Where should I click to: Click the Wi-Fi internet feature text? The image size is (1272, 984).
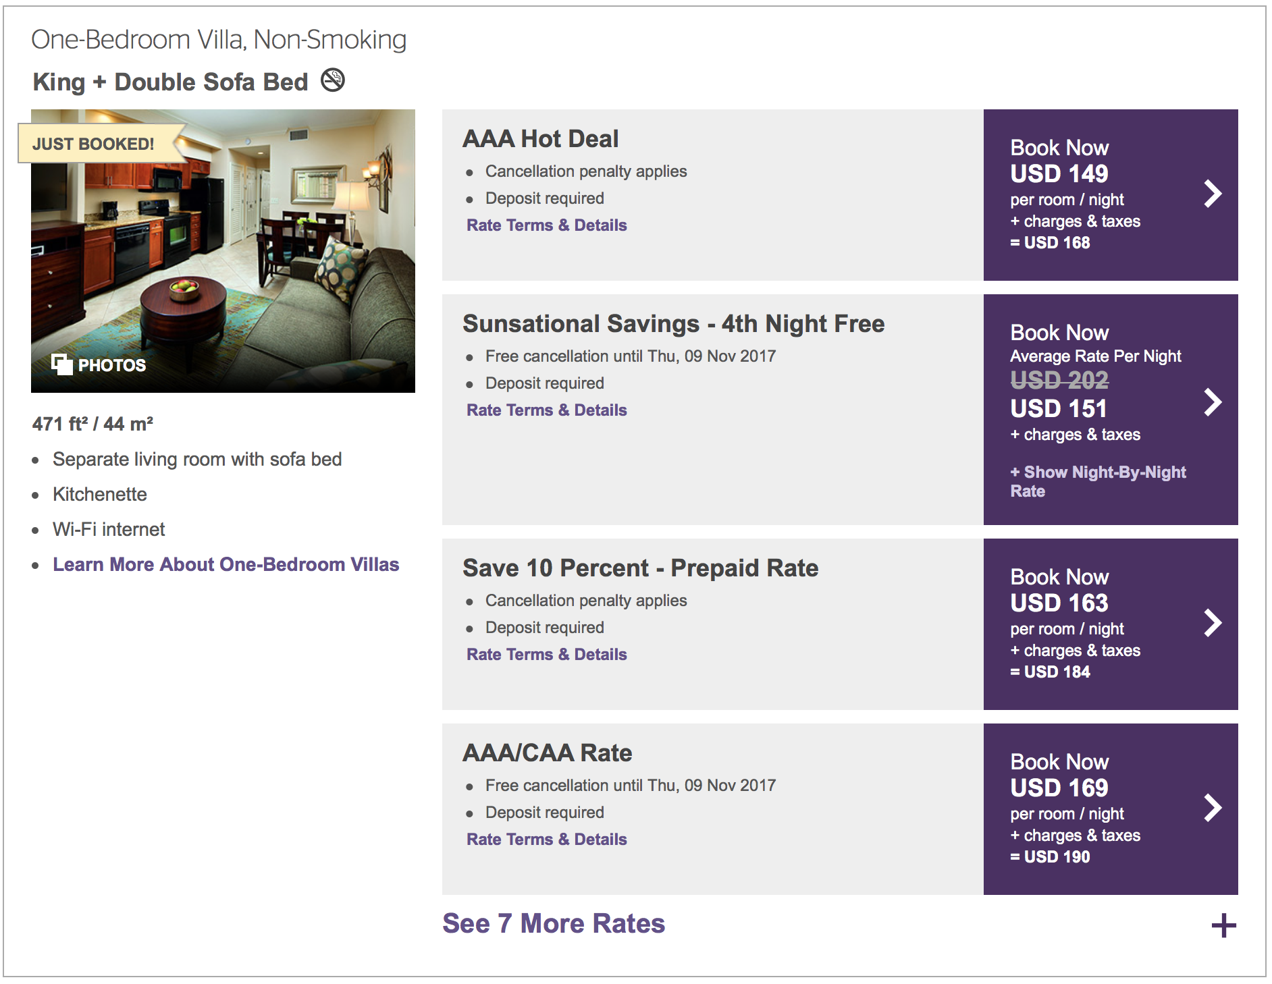[109, 529]
